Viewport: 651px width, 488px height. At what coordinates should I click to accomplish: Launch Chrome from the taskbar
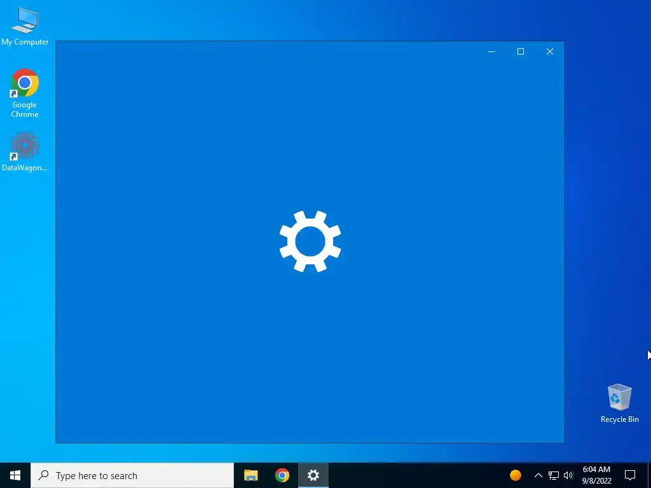(282, 475)
